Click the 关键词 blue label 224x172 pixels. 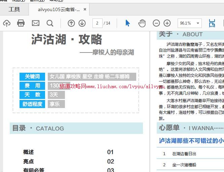tap(32, 77)
